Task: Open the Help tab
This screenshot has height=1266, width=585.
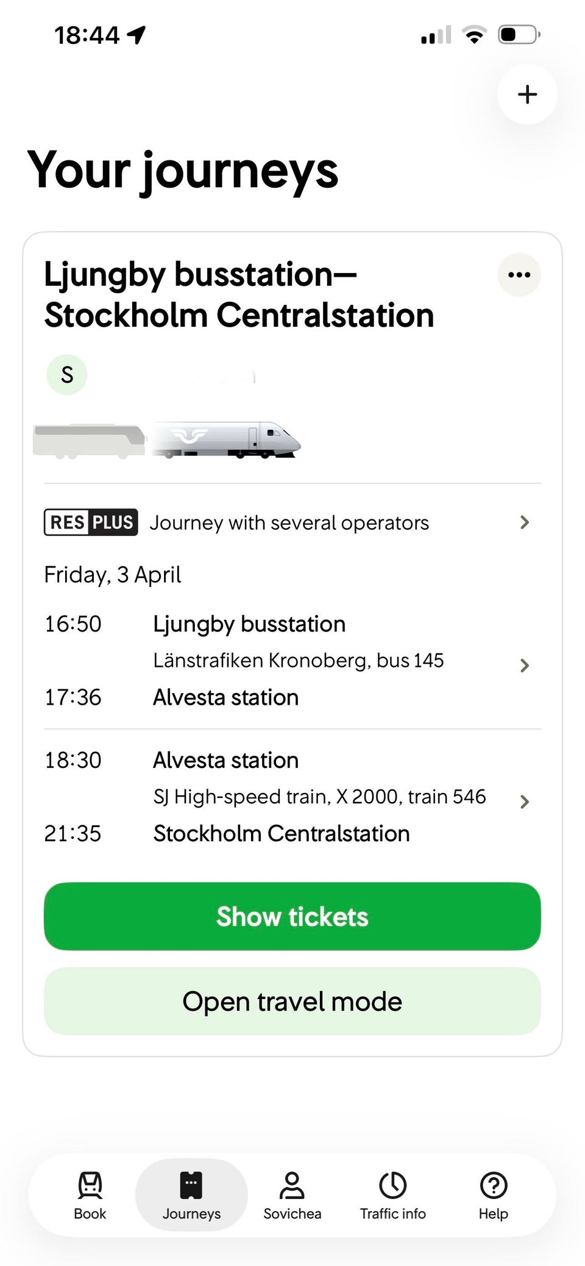Action: point(494,1195)
